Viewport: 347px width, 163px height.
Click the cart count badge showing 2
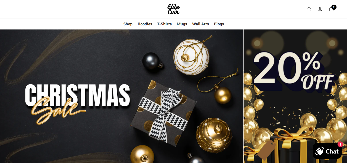tap(334, 7)
